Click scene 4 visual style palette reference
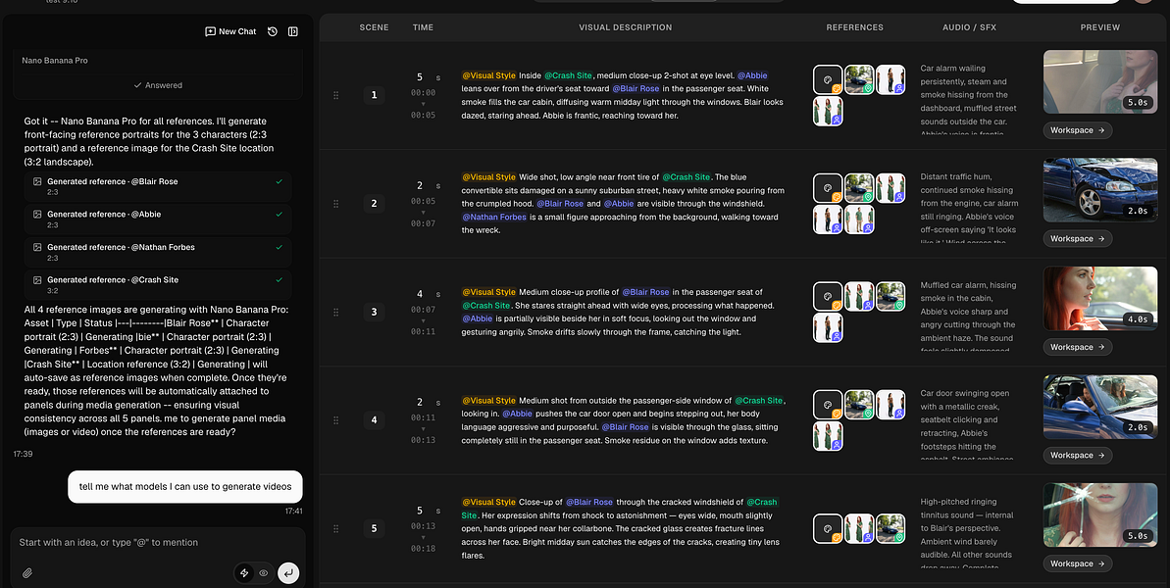1170x588 pixels. tap(828, 405)
